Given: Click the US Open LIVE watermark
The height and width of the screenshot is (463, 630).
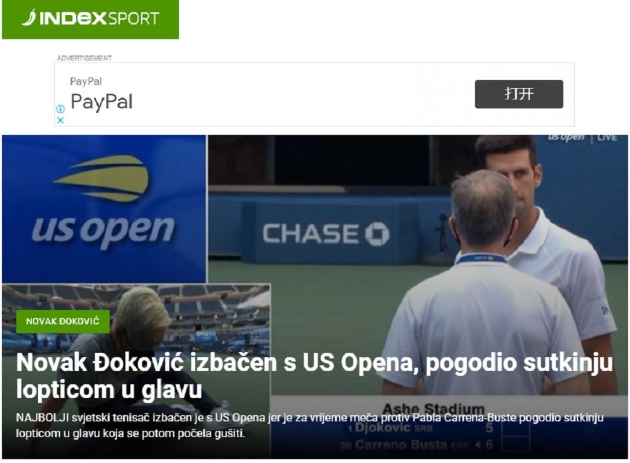Looking at the screenshot, I should (x=583, y=137).
